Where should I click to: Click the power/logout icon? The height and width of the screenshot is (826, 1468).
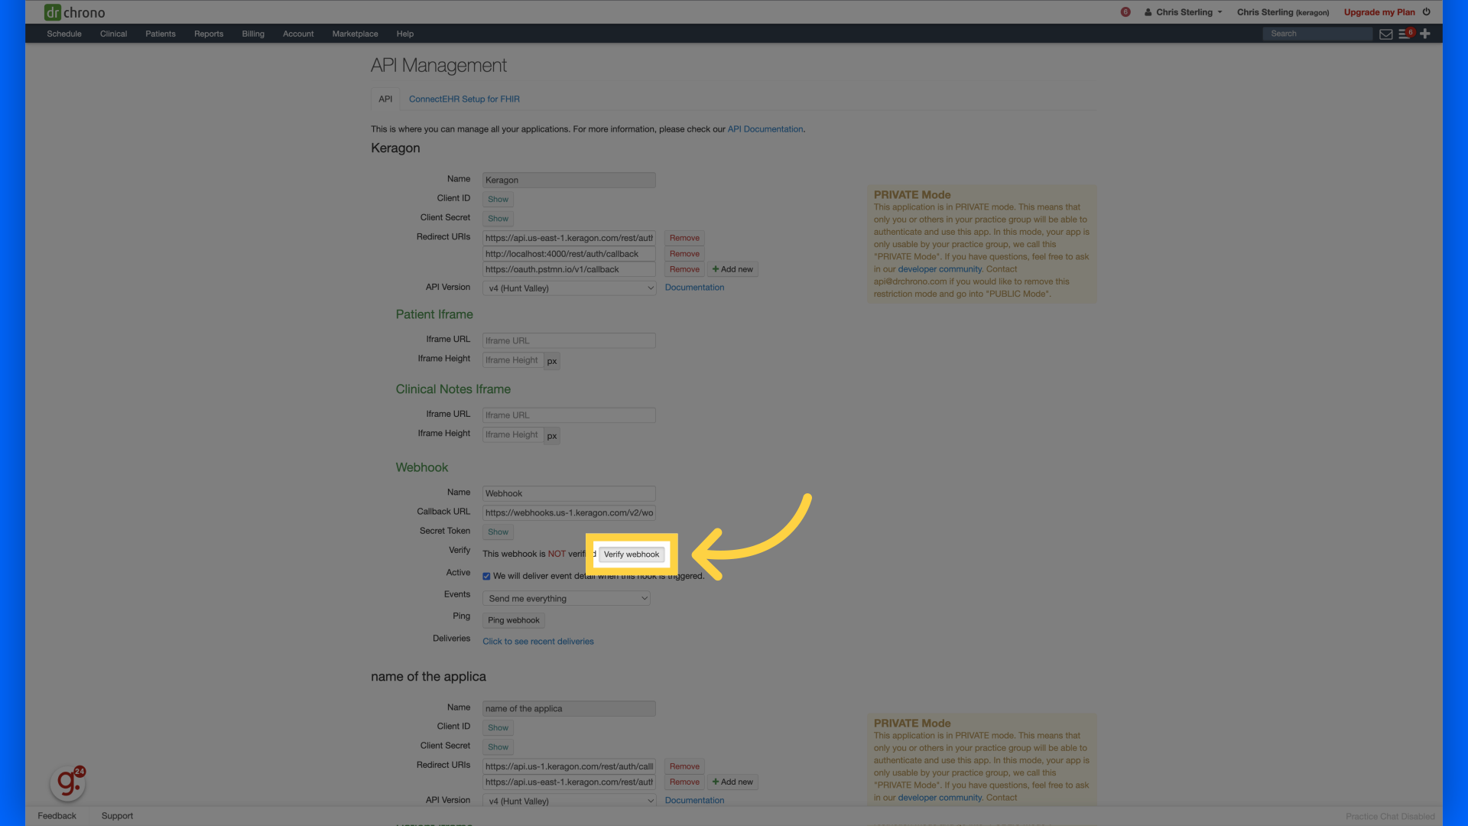pos(1427,11)
